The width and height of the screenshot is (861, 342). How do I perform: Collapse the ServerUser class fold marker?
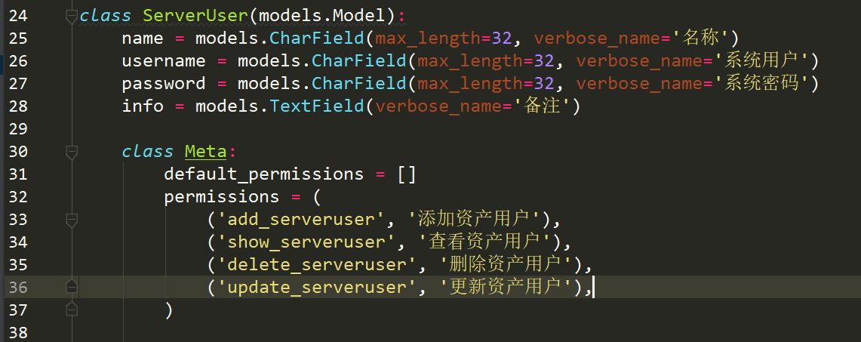(72, 15)
